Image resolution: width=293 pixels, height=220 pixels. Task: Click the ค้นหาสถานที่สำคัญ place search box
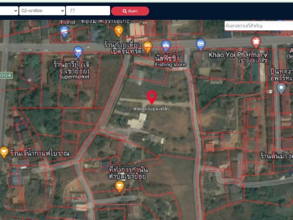259,26
